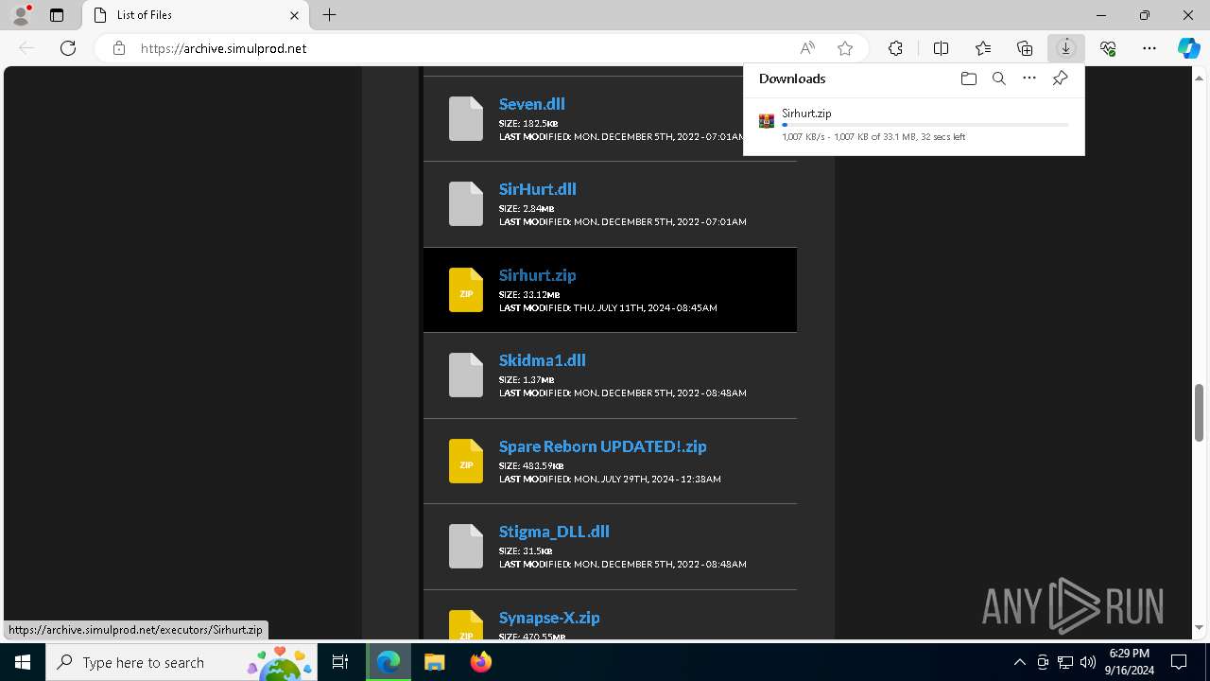Open Settings and more menu
The image size is (1210, 681).
point(1149,48)
